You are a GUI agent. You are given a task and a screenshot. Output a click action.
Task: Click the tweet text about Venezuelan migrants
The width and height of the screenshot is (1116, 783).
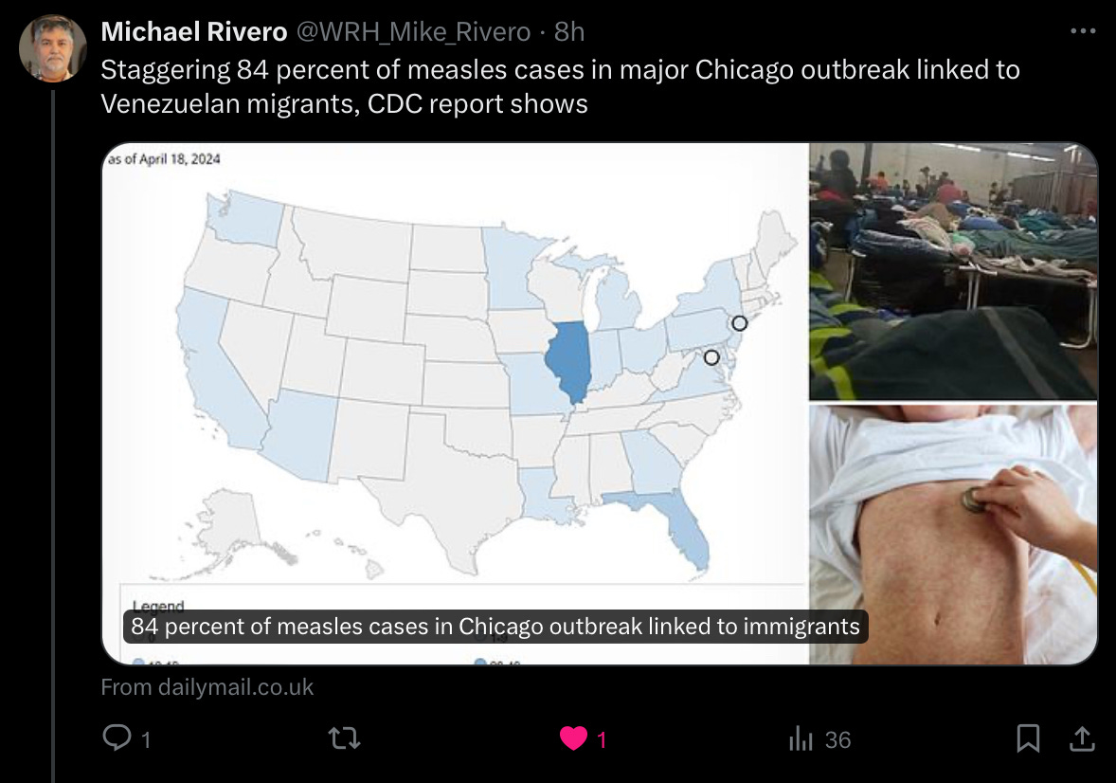coord(560,86)
